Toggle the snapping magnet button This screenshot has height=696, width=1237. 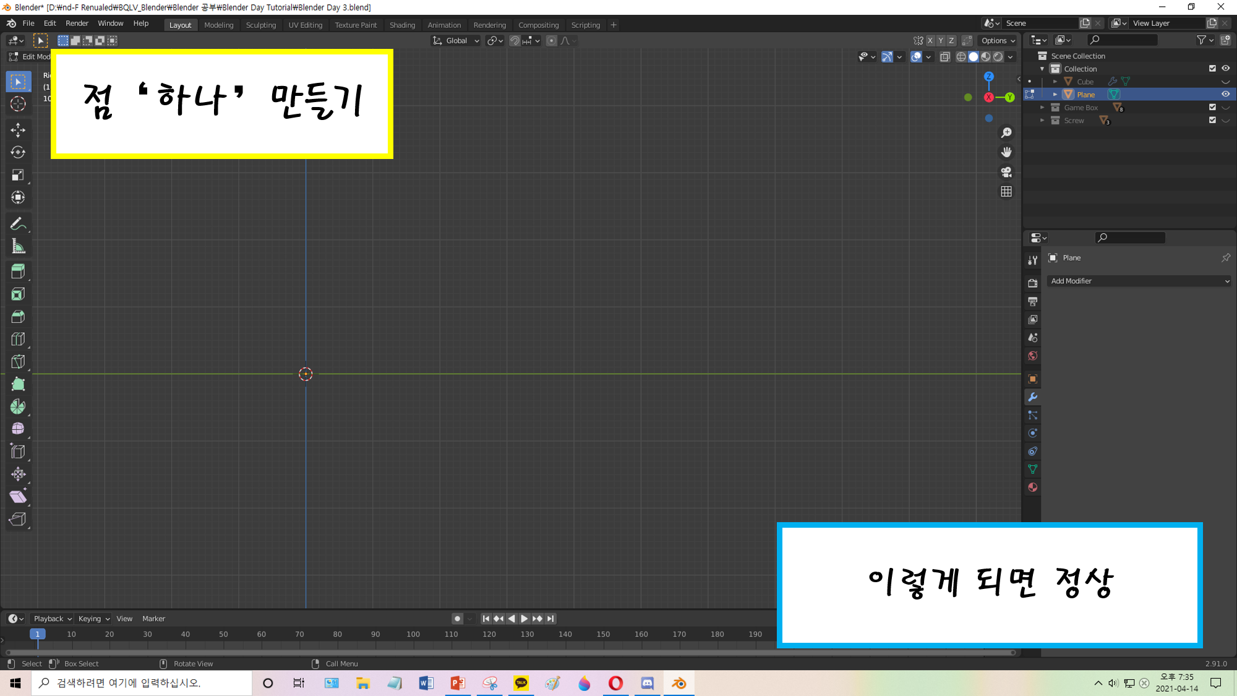tap(515, 41)
